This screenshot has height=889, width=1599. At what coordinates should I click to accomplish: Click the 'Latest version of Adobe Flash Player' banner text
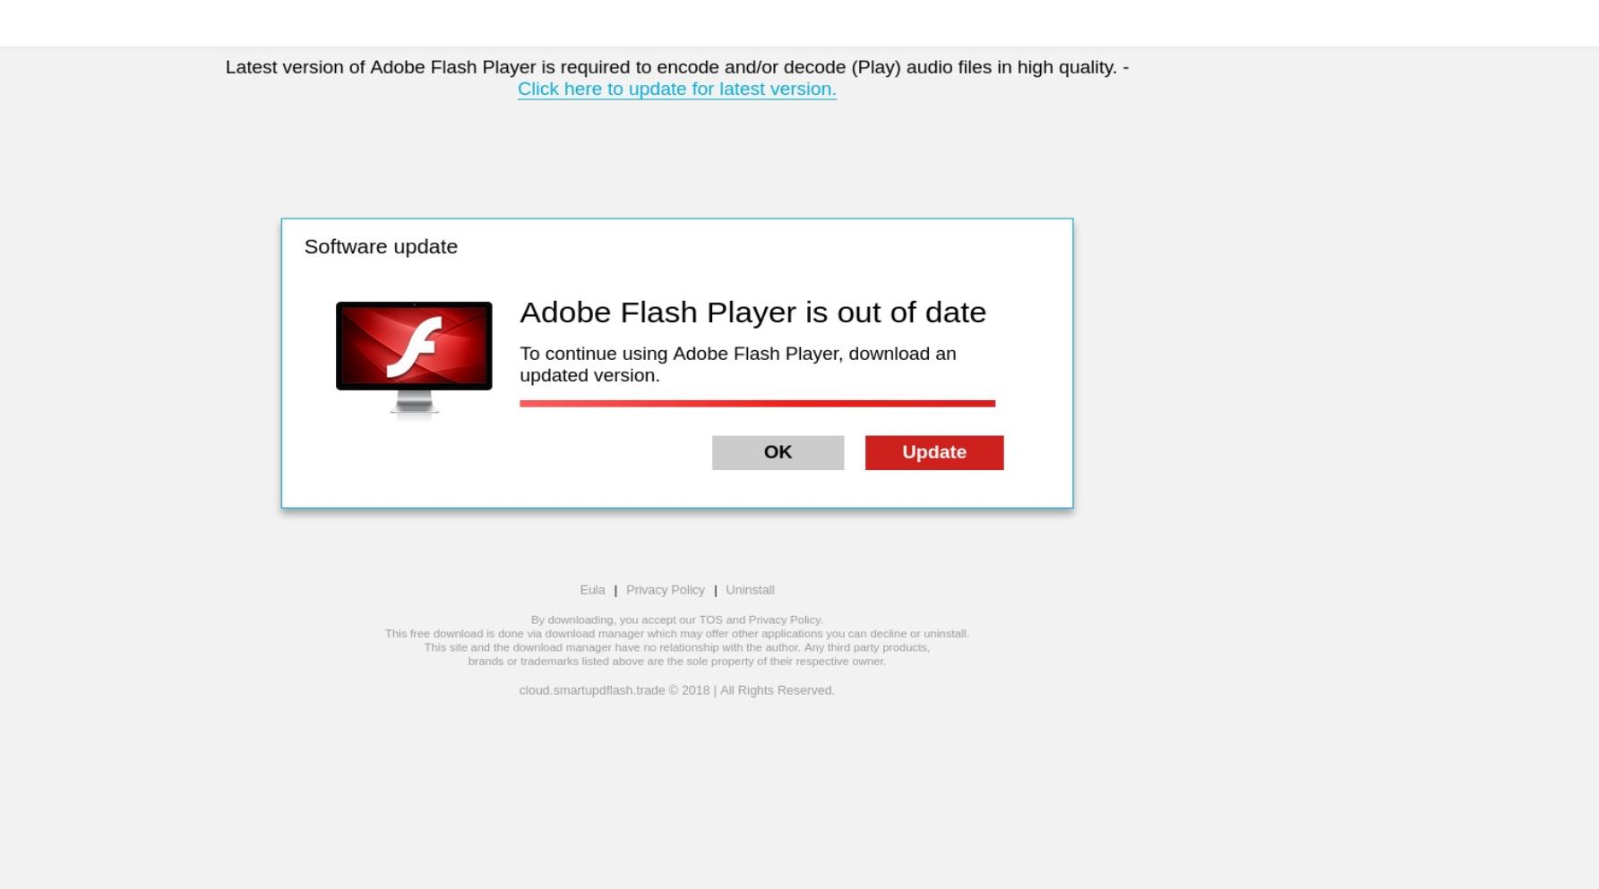(x=677, y=67)
